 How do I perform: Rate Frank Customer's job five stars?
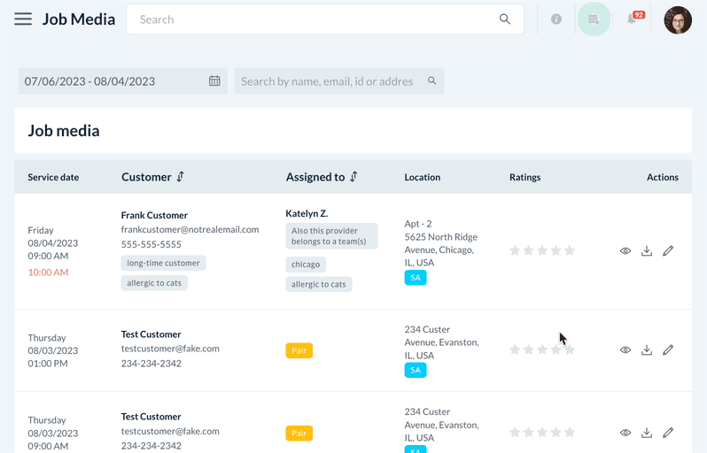(570, 250)
